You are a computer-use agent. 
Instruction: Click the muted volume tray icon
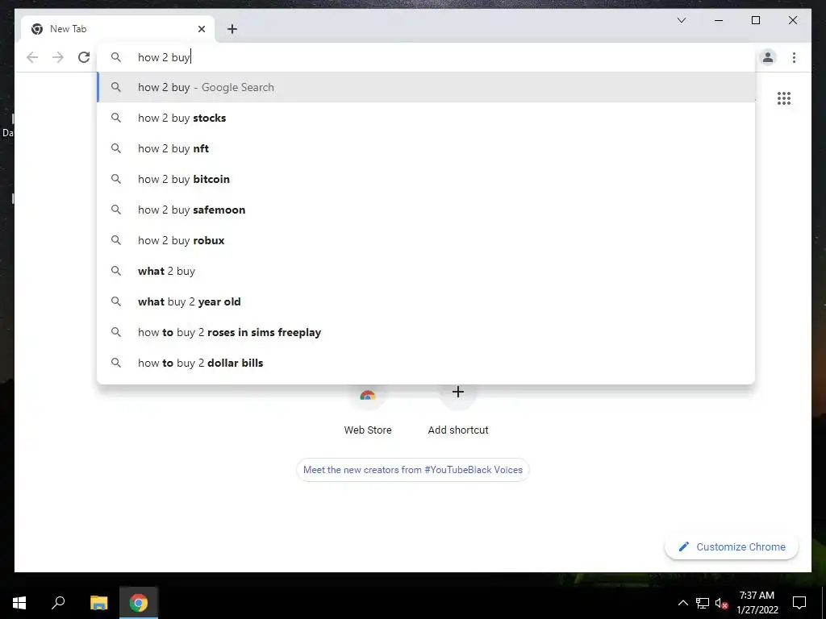(721, 603)
